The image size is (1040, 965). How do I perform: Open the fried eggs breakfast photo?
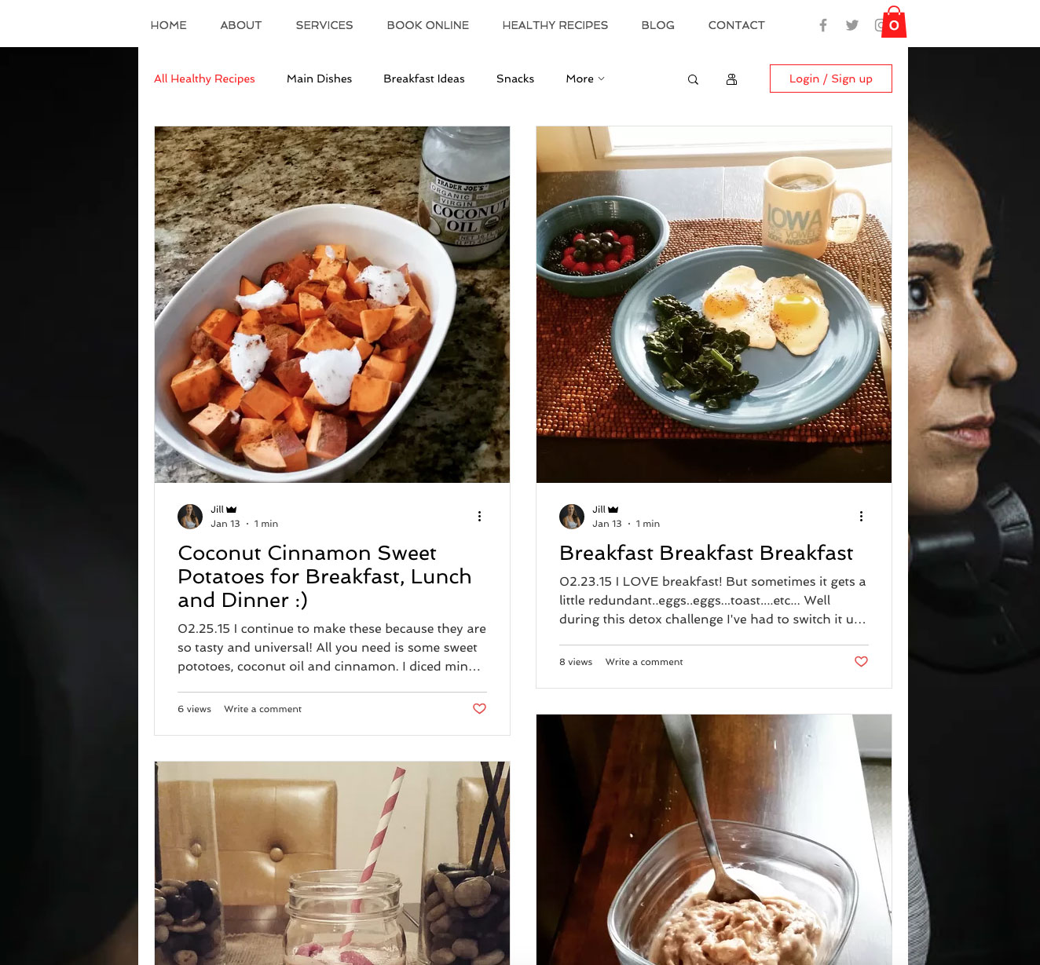click(714, 305)
